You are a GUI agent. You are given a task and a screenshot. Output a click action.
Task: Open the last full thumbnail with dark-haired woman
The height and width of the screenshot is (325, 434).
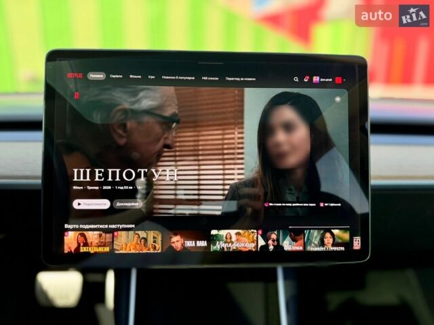[327, 240]
